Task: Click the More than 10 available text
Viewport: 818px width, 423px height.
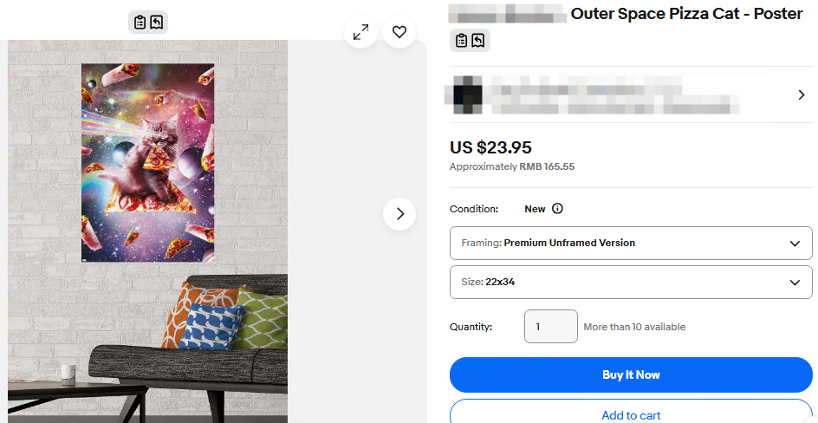Action: [634, 327]
